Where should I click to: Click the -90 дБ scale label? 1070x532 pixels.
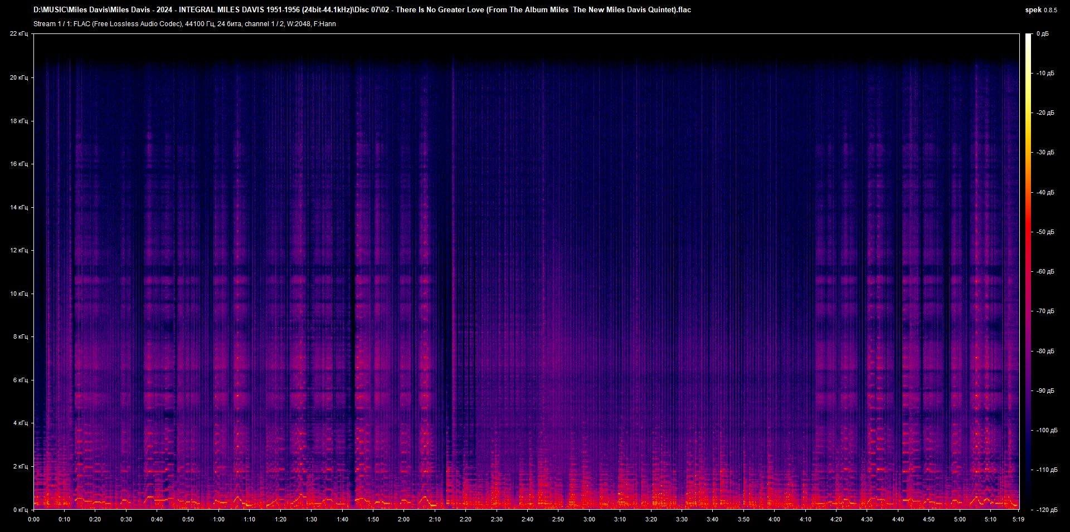coord(1045,391)
